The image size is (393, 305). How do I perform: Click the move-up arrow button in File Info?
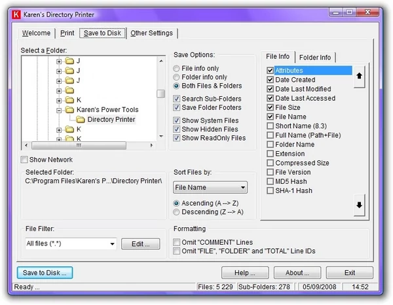click(359, 76)
